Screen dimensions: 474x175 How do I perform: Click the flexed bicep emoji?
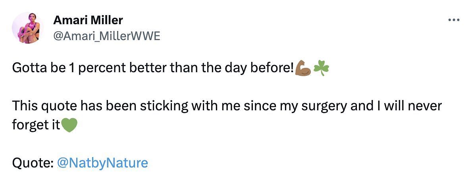coord(303,69)
